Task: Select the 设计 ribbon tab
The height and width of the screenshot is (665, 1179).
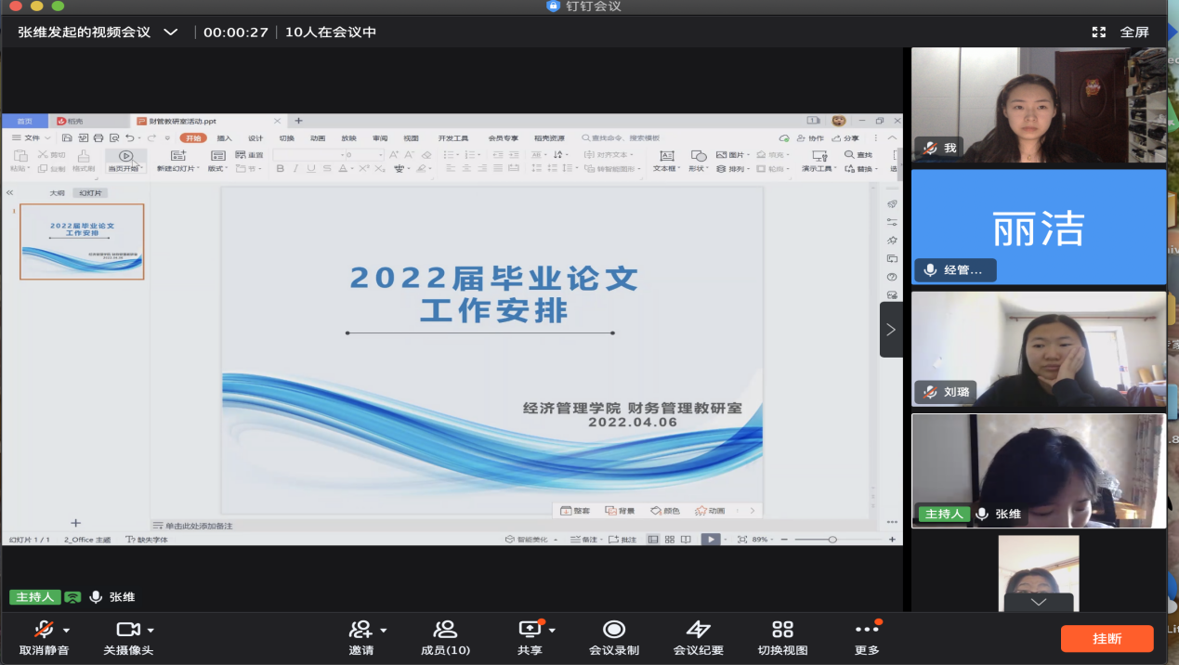Action: [x=255, y=137]
